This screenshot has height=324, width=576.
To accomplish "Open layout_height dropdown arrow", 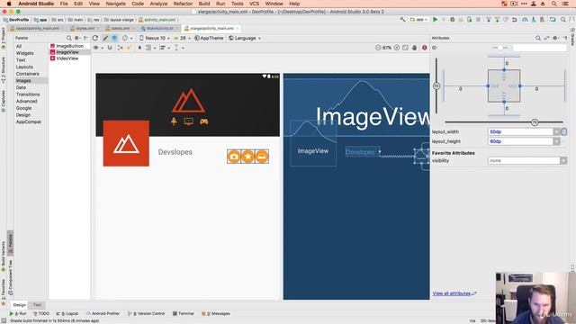I will 556,141.
